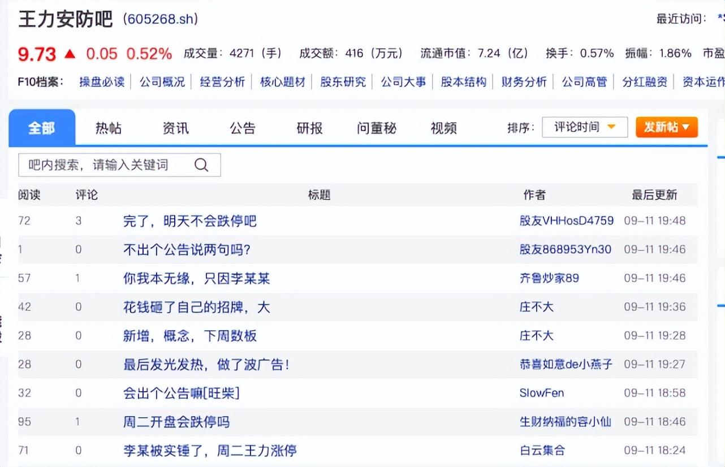
Task: Switch to the 热帖 tab
Action: click(x=109, y=128)
